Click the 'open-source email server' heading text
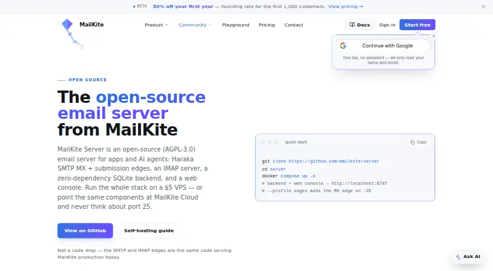This screenshot has width=493, height=271. coord(131,105)
